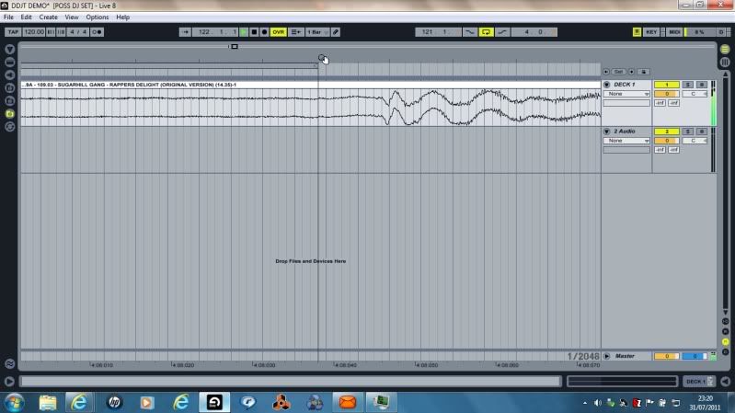Collapse the DECK 1 track

coord(606,85)
